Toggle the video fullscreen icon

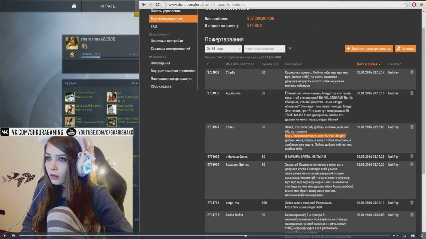coord(422,236)
